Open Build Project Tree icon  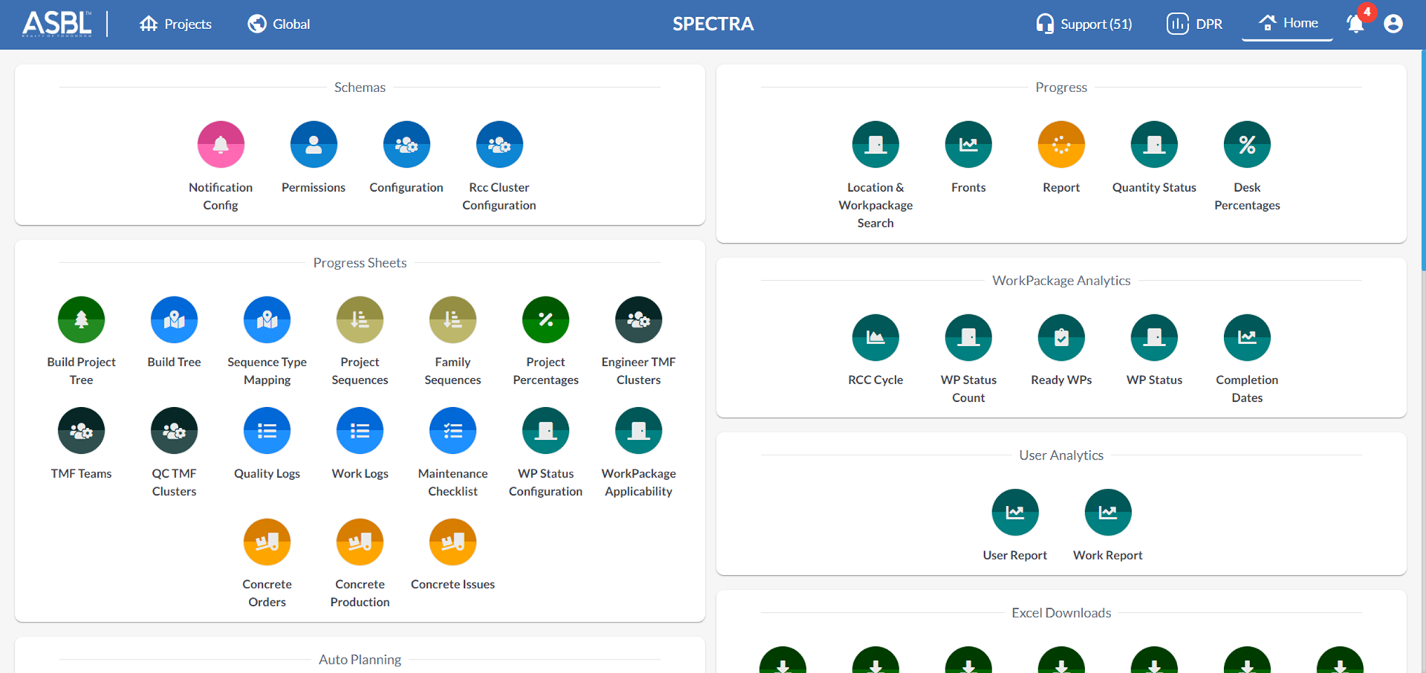(81, 319)
